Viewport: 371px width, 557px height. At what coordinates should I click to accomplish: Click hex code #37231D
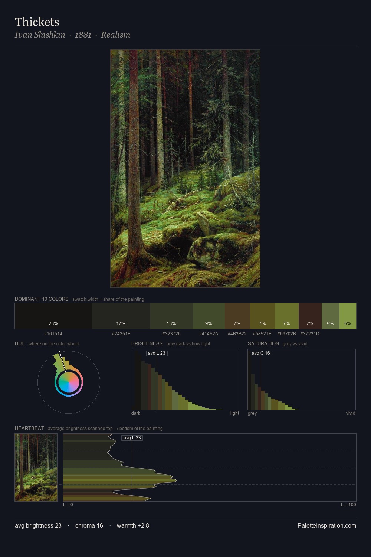click(310, 334)
